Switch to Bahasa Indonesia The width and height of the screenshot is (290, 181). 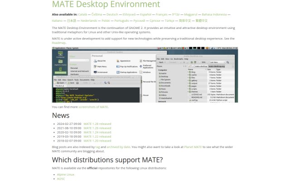click(x=214, y=14)
